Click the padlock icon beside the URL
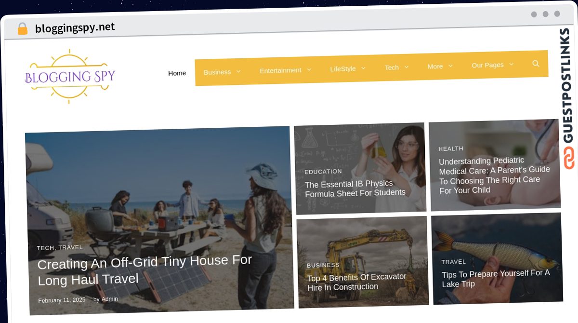Screen dimensions: 578x323 click(x=22, y=29)
